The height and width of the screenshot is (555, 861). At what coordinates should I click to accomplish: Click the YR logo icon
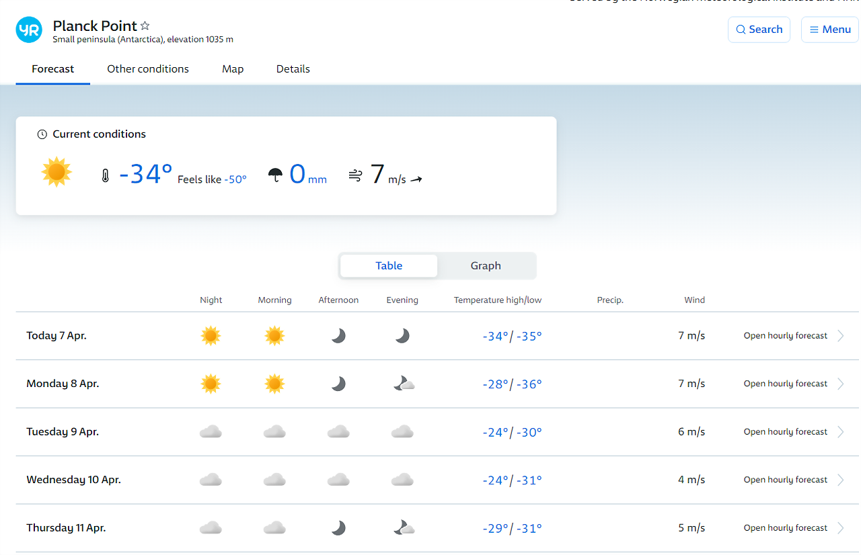29,30
